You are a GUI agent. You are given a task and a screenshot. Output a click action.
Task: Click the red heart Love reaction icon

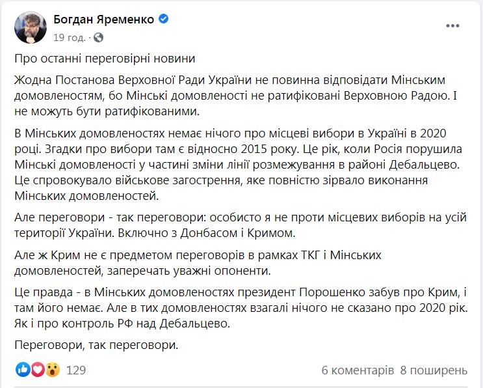point(37,370)
